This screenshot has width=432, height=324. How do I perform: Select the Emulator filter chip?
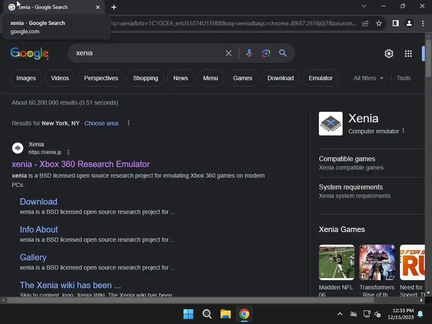click(x=321, y=78)
